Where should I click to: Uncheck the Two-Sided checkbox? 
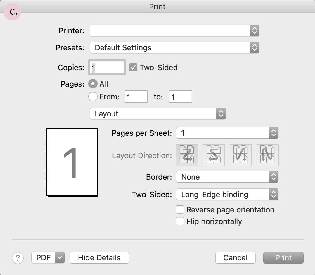pyautogui.click(x=133, y=68)
